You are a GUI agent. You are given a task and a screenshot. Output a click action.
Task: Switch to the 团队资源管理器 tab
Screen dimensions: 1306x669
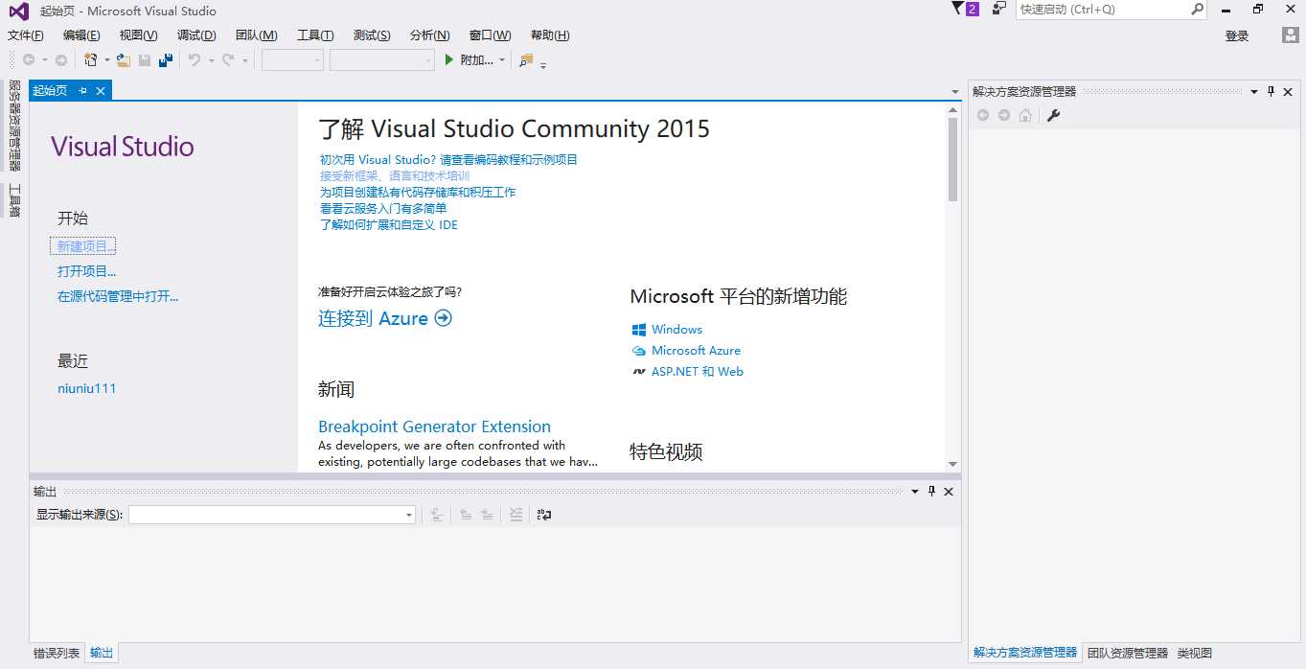[x=1128, y=653]
